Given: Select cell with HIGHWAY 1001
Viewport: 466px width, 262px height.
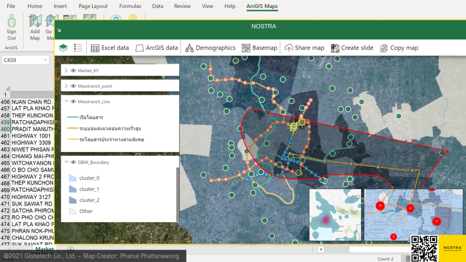Looking at the screenshot, I should 32,136.
